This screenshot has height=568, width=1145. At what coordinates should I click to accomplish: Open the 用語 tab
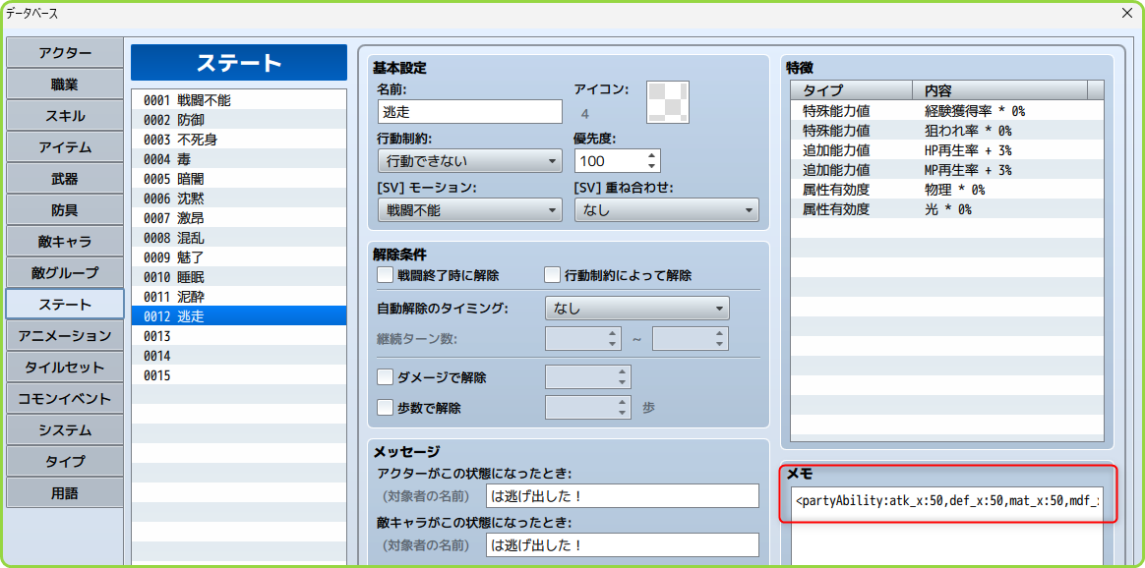pos(65,493)
